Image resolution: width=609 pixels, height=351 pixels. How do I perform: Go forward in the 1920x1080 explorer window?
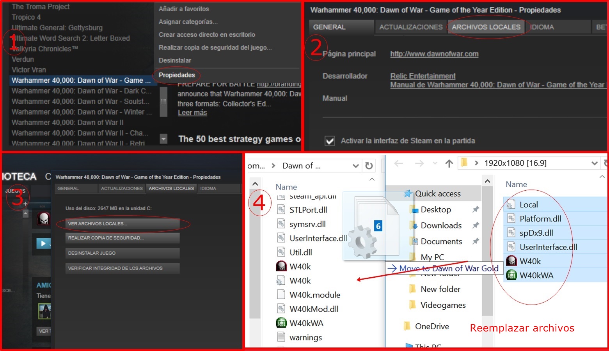[419, 163]
